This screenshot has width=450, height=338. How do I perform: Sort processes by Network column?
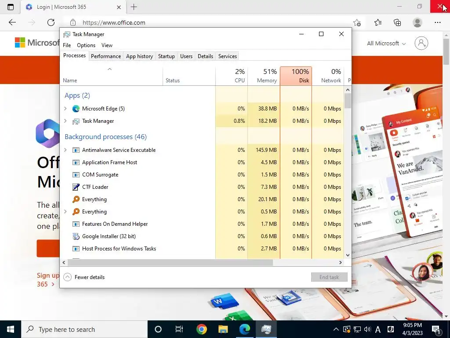(328, 76)
